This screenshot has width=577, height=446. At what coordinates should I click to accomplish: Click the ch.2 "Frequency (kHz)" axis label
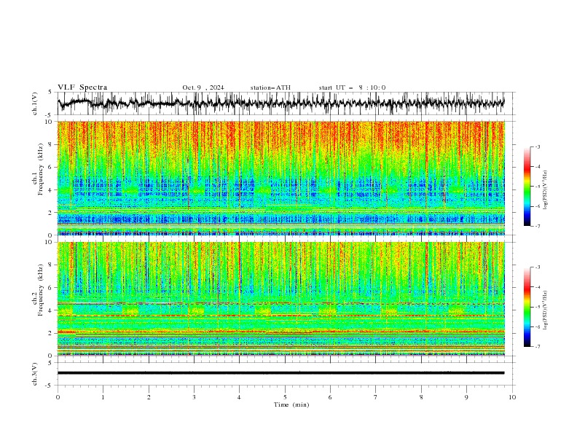40,290
